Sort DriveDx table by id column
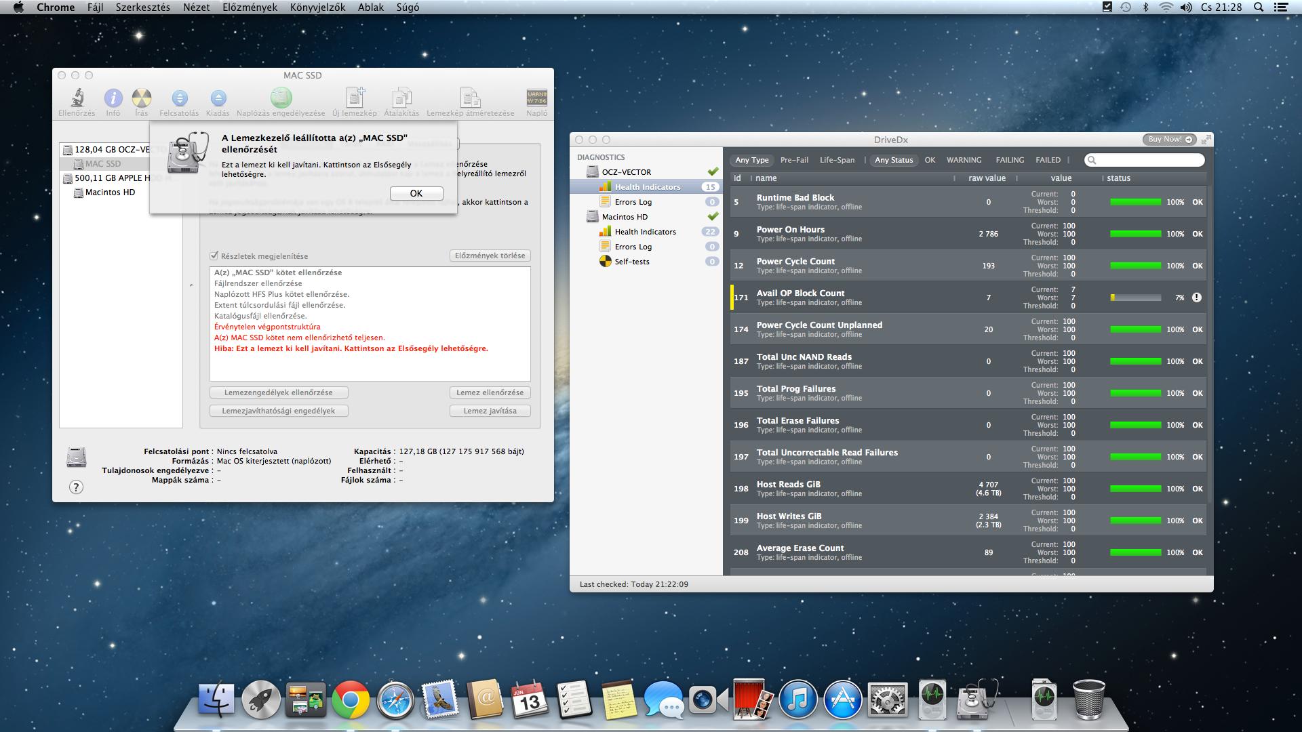 (737, 178)
